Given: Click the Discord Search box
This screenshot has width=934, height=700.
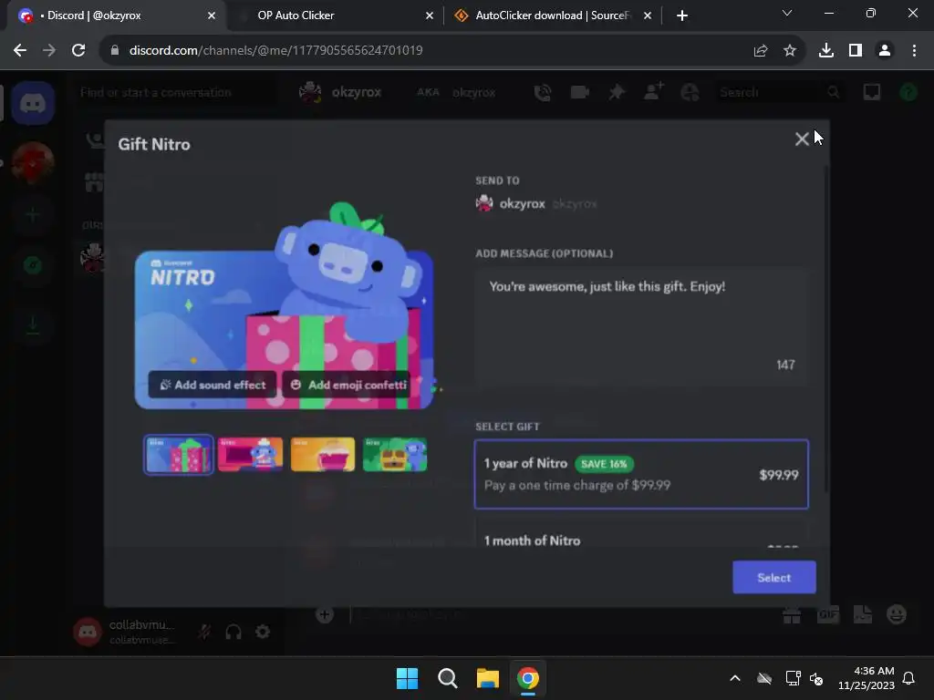Looking at the screenshot, I should click(779, 92).
